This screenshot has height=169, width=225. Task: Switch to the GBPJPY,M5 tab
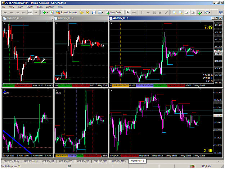pos(83,161)
